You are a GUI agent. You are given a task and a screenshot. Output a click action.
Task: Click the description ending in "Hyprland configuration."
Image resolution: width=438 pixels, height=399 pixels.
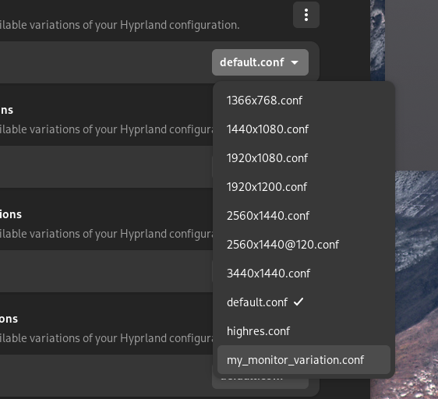(x=119, y=25)
